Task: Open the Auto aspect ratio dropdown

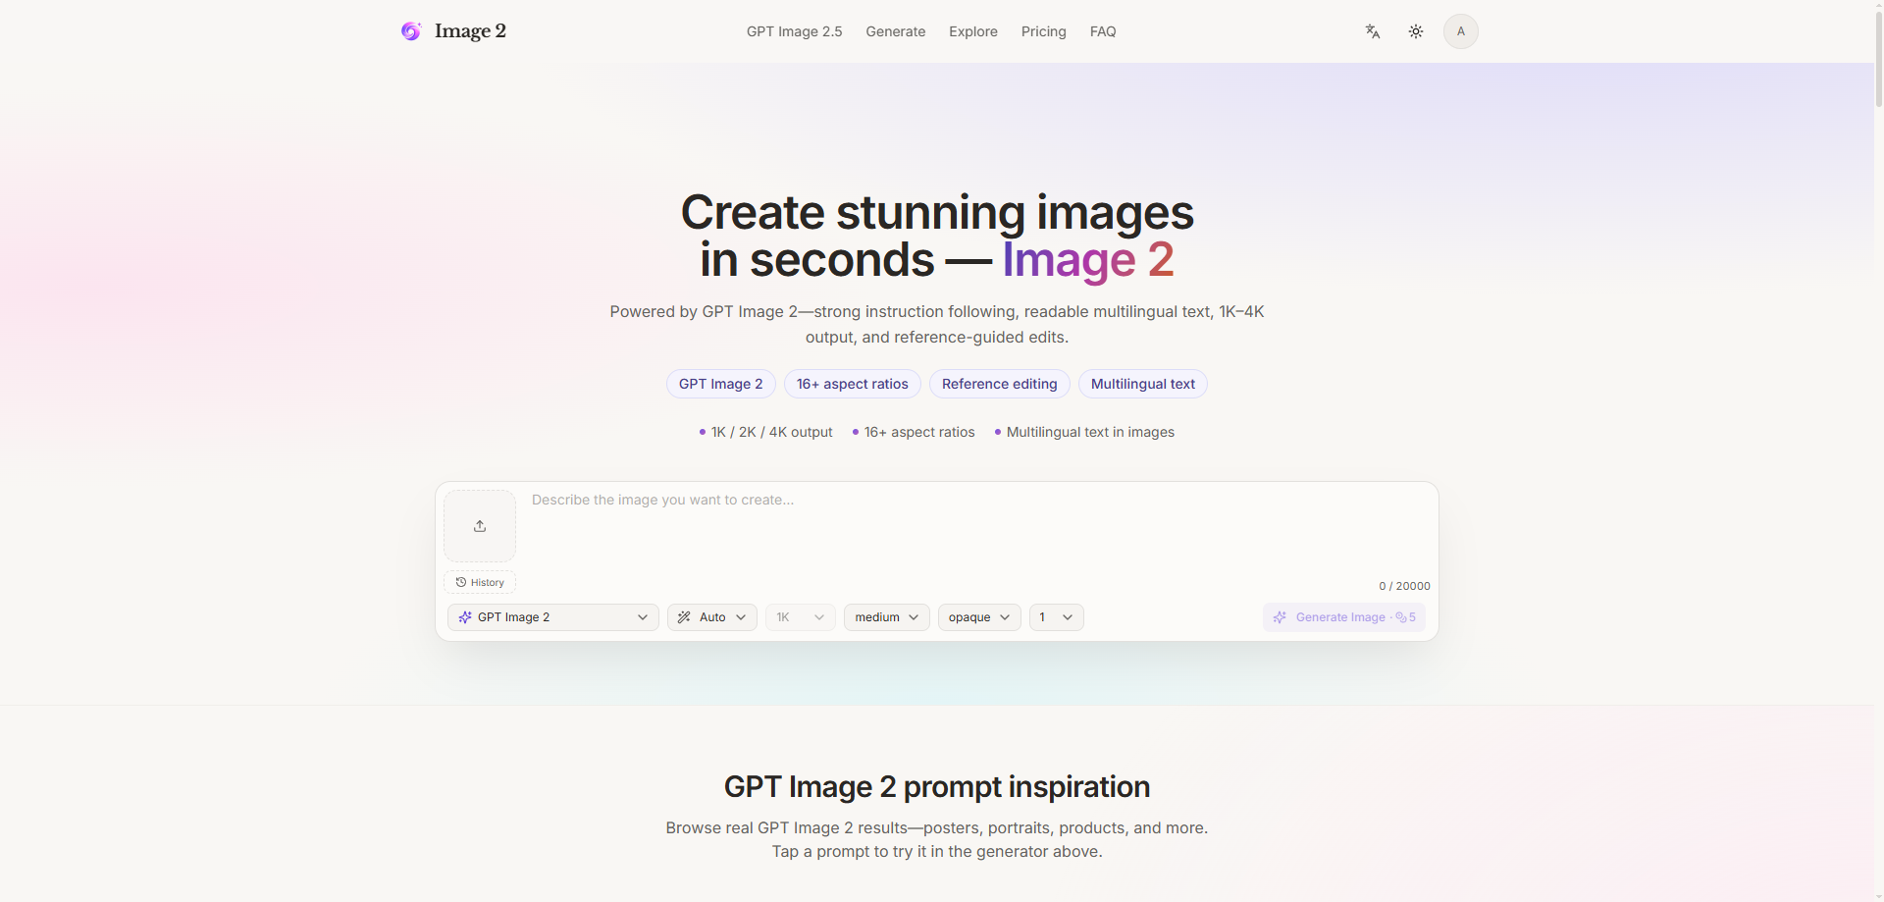Action: pyautogui.click(x=712, y=617)
